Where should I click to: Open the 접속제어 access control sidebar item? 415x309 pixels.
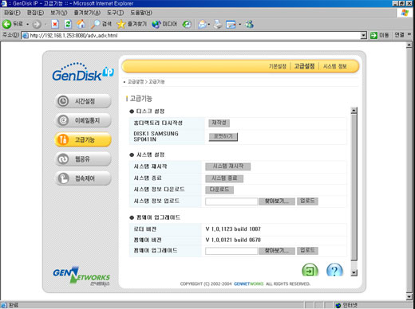[83, 178]
